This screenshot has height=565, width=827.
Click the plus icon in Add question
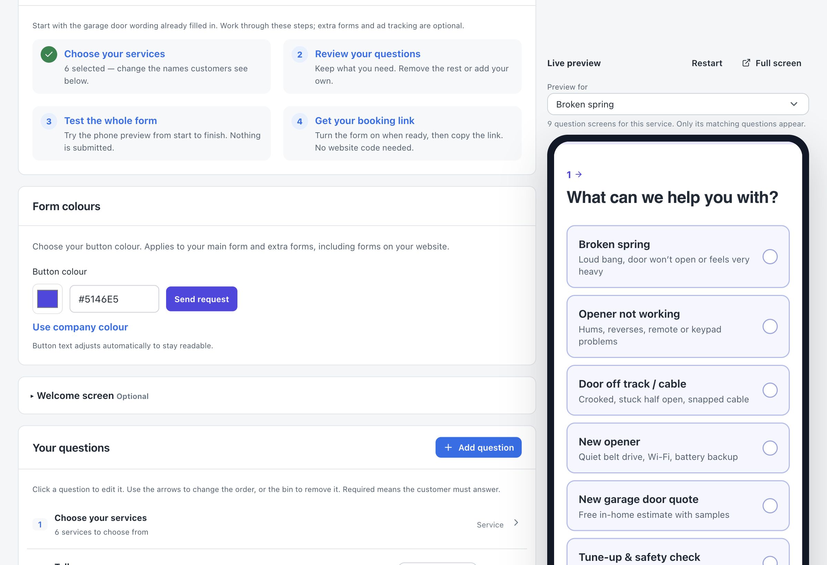pyautogui.click(x=448, y=447)
